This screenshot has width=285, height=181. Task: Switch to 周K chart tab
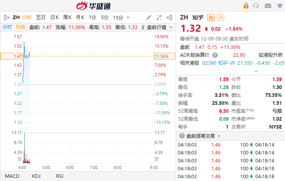pyautogui.click(x=67, y=17)
